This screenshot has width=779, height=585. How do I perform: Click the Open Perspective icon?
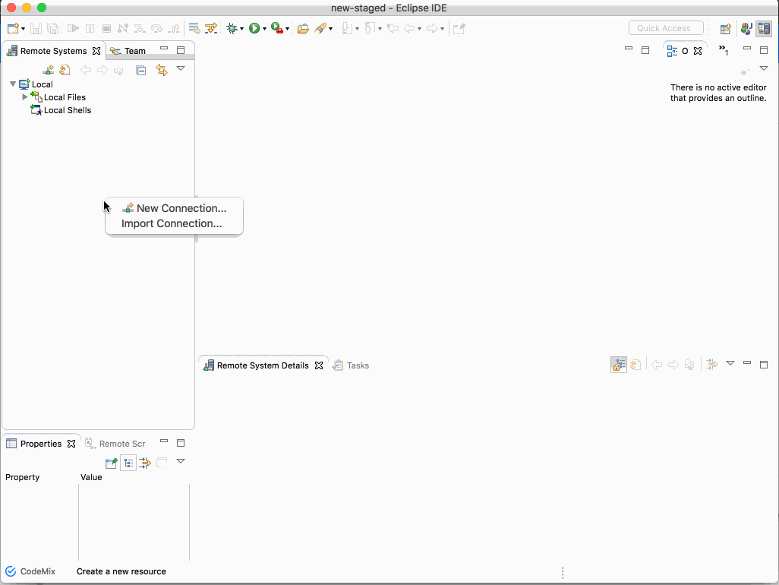click(725, 28)
